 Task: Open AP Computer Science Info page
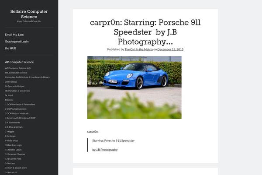tap(18, 68)
